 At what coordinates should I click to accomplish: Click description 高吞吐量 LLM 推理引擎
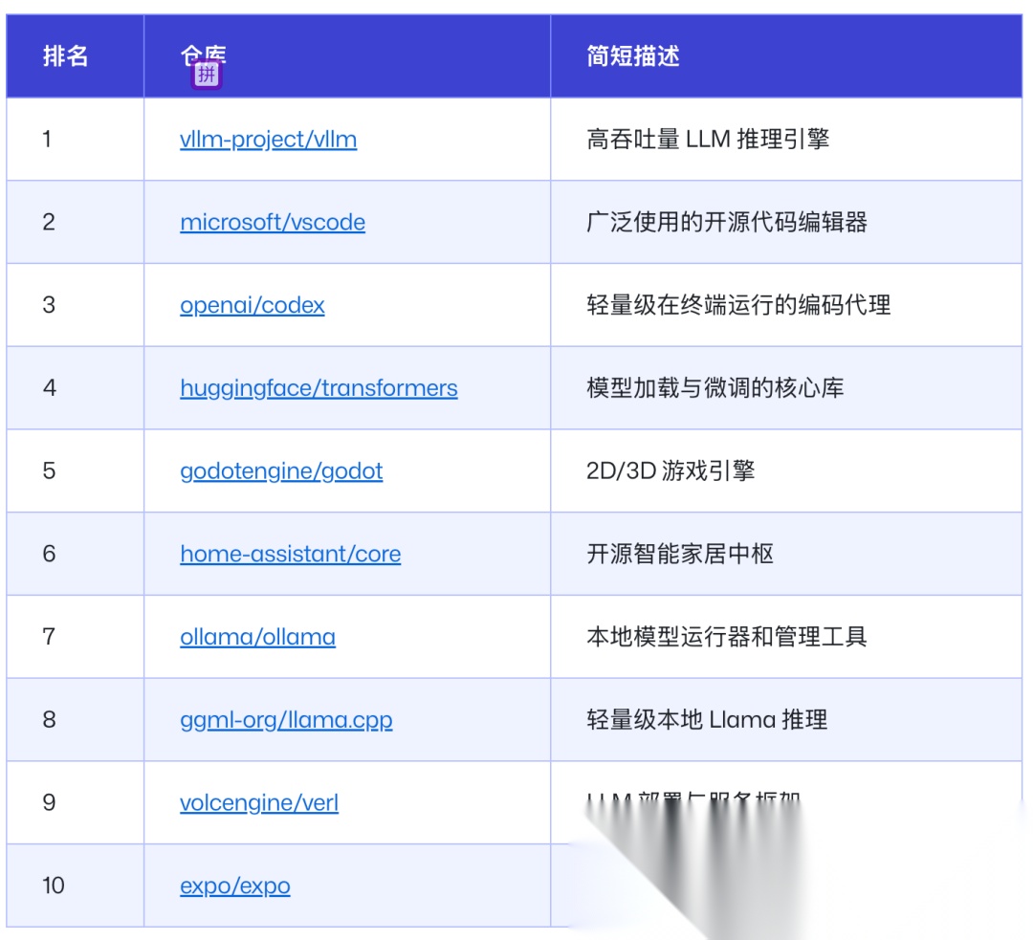tap(708, 139)
